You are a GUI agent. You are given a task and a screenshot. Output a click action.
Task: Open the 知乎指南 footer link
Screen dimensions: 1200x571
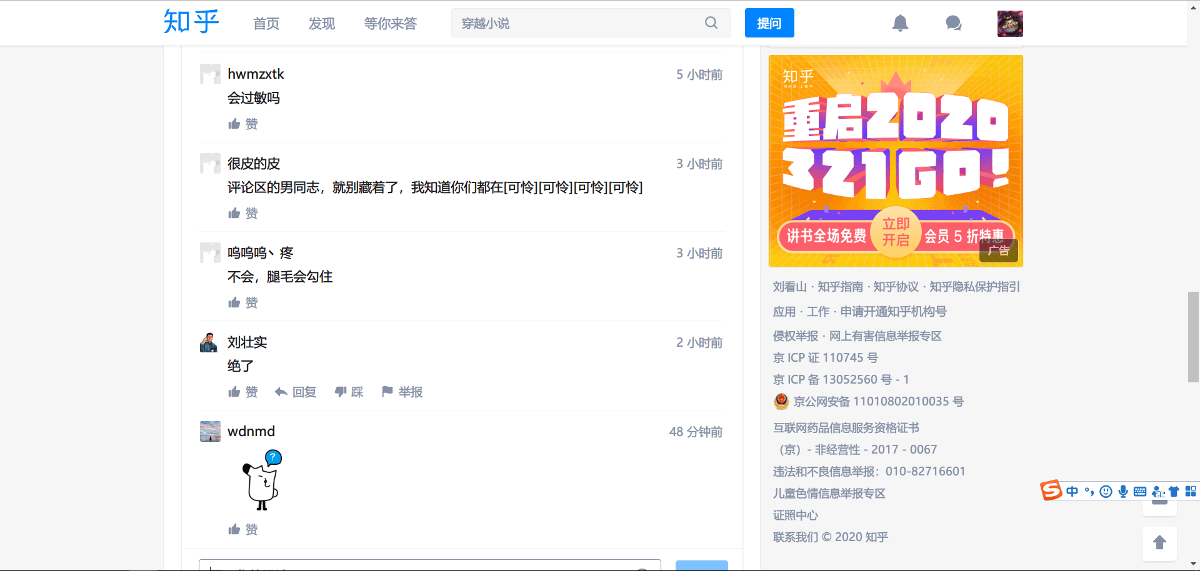point(840,287)
